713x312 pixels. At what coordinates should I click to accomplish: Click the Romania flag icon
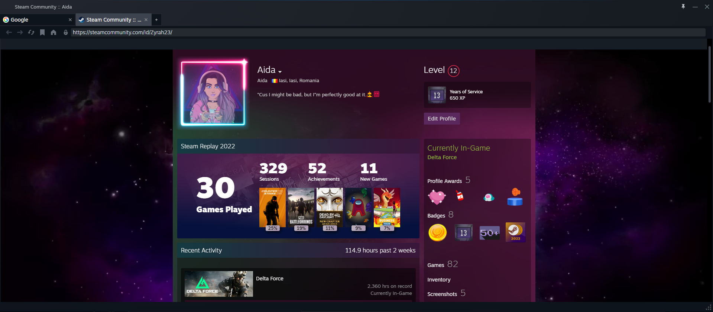click(x=275, y=81)
